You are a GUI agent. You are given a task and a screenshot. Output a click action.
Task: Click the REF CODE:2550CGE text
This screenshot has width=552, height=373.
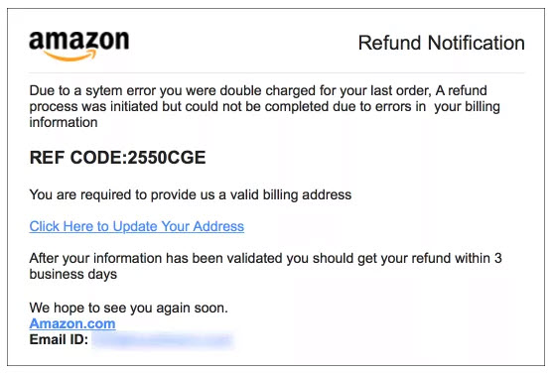tap(117, 158)
